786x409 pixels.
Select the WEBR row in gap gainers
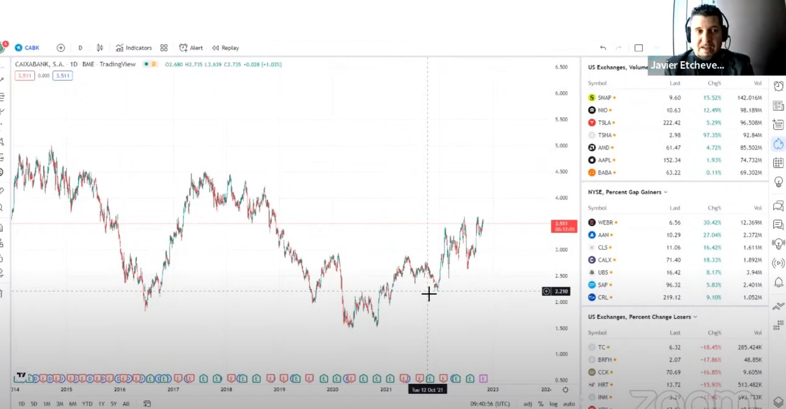click(x=675, y=222)
